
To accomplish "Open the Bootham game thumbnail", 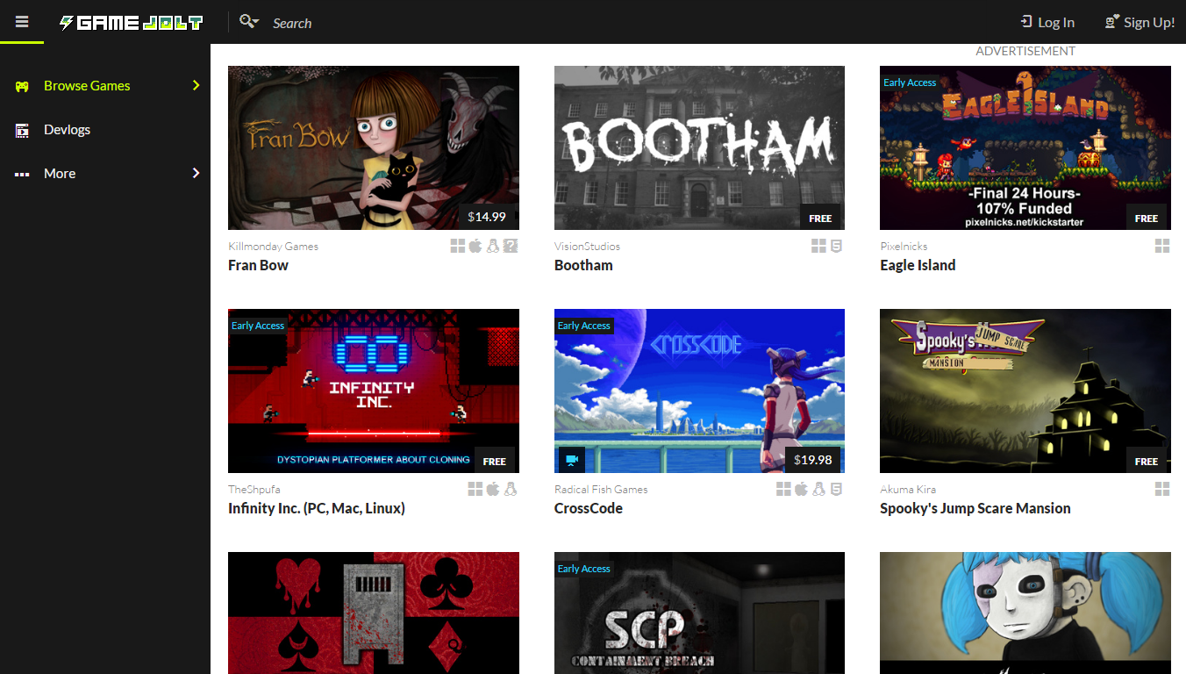I will (x=699, y=147).
